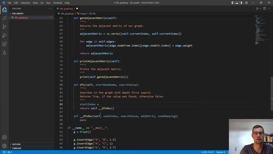273x154 pixels.
Task: Click 'def dfs(self, startNodeName, searchValue):' line
Action: (106, 85)
